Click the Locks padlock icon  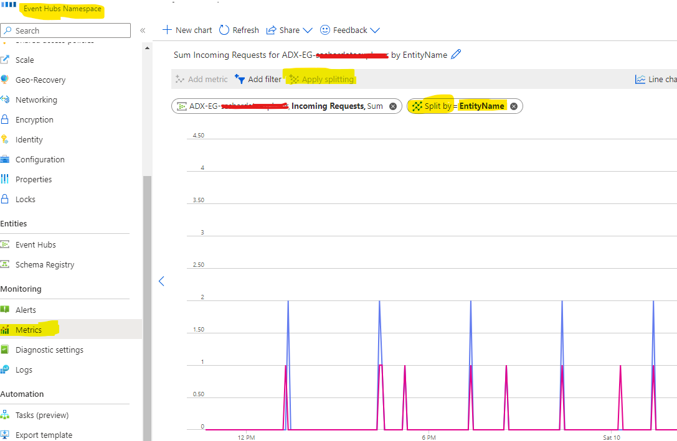click(x=5, y=199)
